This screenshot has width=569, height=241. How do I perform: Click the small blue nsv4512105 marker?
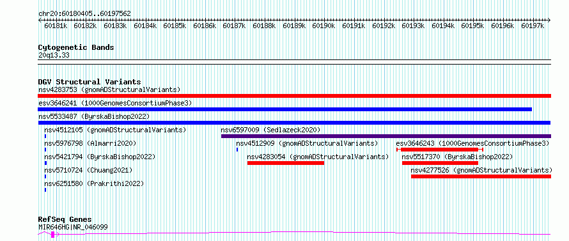point(45,136)
